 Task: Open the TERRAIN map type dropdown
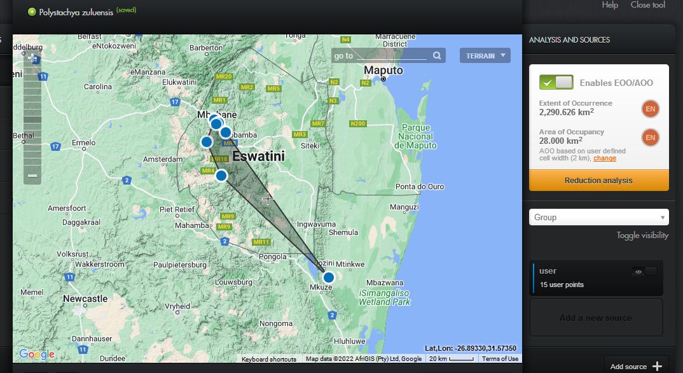point(485,56)
